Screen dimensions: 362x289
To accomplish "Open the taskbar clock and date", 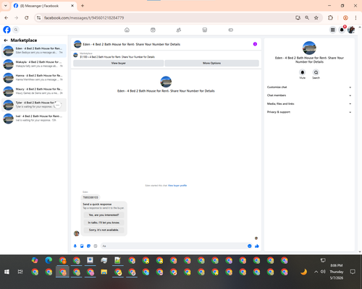I will coord(337,272).
